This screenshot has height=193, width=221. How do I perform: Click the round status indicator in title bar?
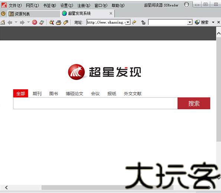pyautogui.click(x=186, y=5)
